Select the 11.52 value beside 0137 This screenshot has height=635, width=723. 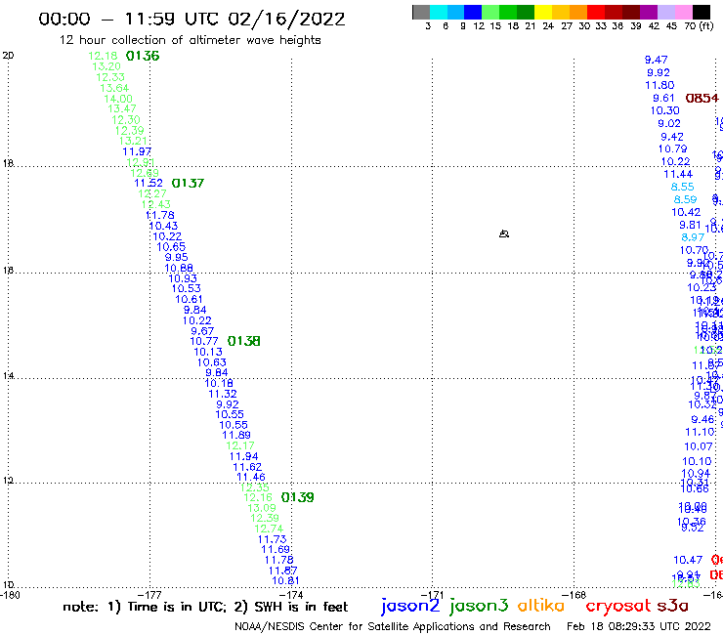point(149,183)
